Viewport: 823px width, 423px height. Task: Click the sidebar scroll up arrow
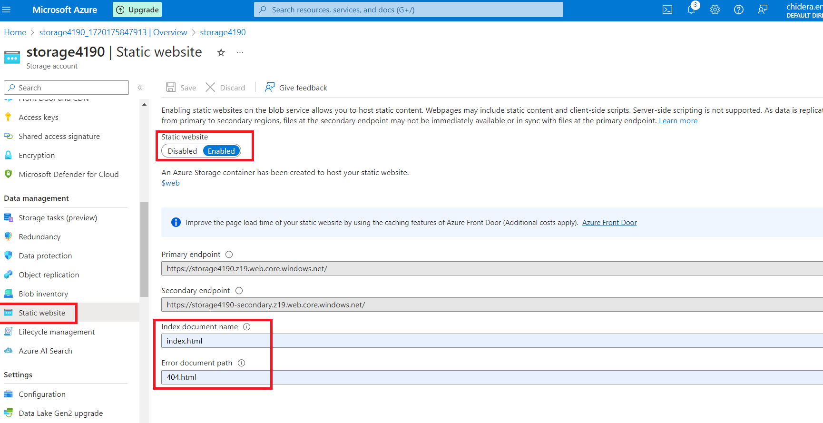pos(144,104)
